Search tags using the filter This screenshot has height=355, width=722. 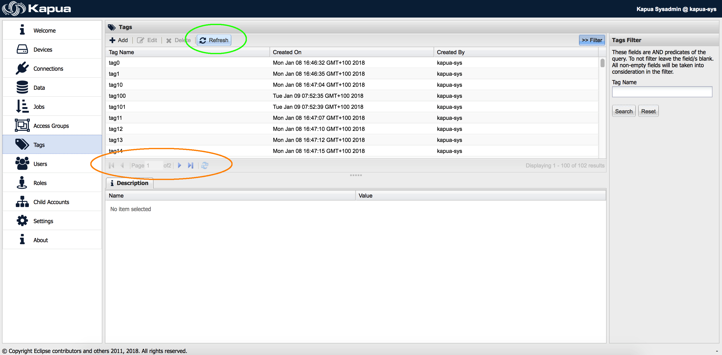[x=624, y=111]
